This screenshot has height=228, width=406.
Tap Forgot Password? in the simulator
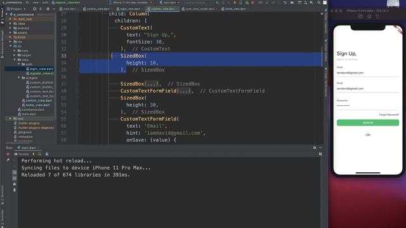[389, 115]
